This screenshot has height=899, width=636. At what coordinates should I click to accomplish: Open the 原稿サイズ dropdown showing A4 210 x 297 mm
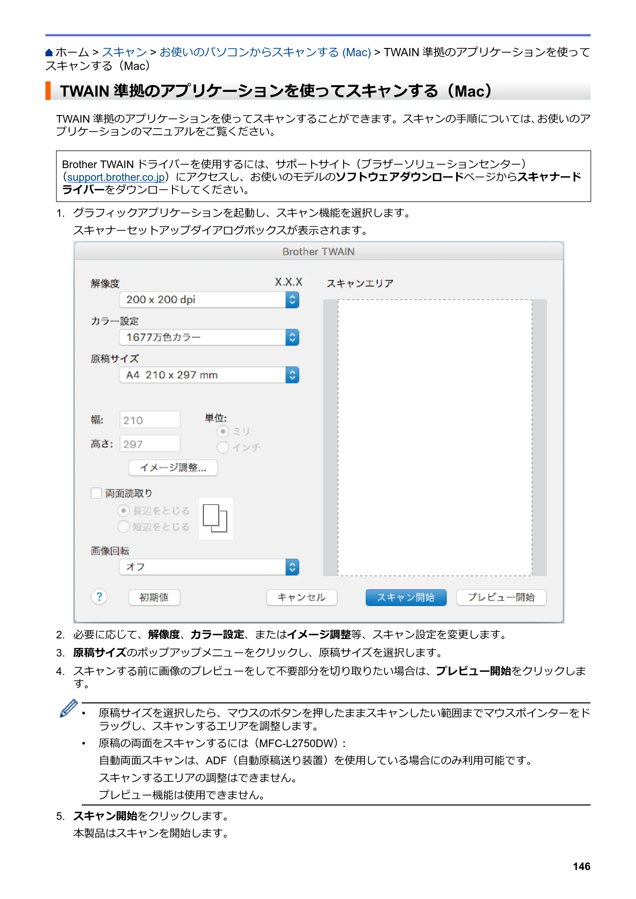(x=209, y=375)
